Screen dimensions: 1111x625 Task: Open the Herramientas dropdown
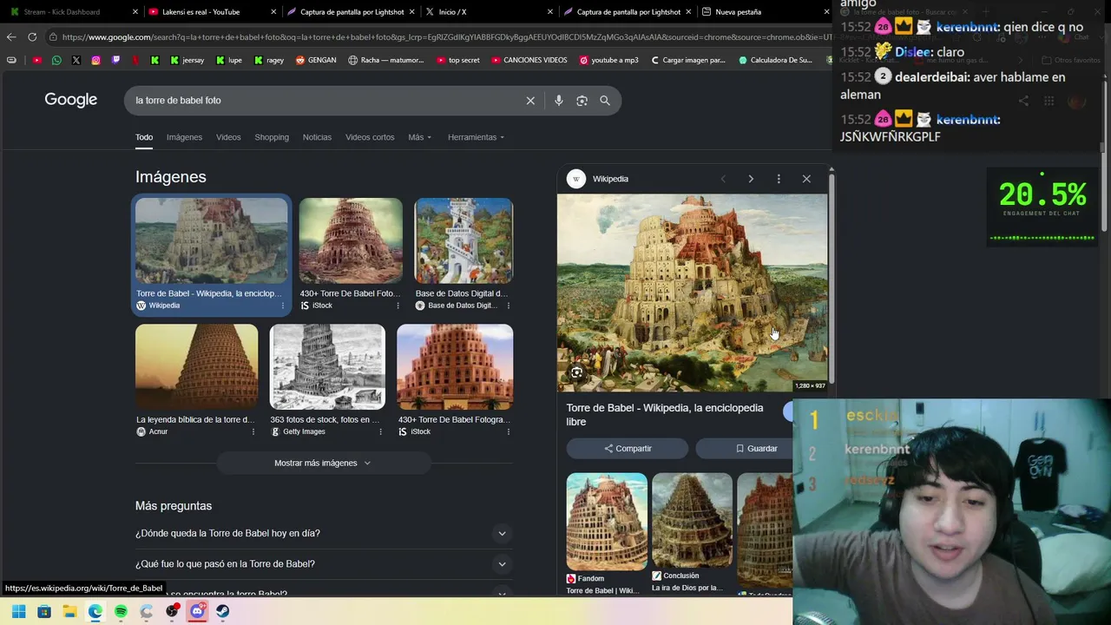[x=476, y=137]
